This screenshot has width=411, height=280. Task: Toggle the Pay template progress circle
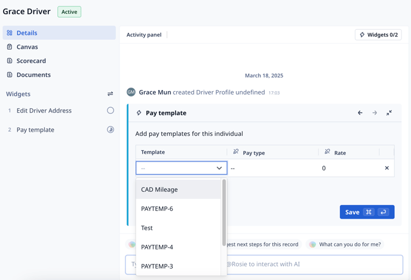tap(111, 129)
